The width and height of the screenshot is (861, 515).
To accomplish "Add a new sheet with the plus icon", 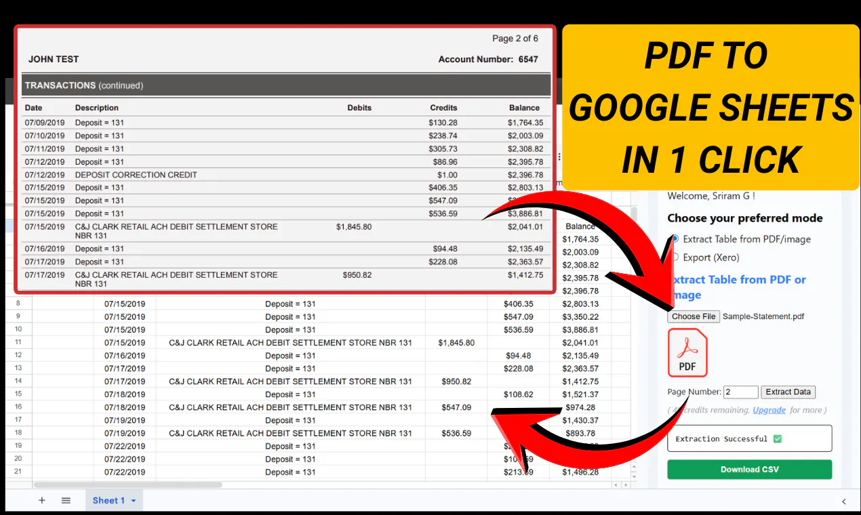I will [41, 500].
